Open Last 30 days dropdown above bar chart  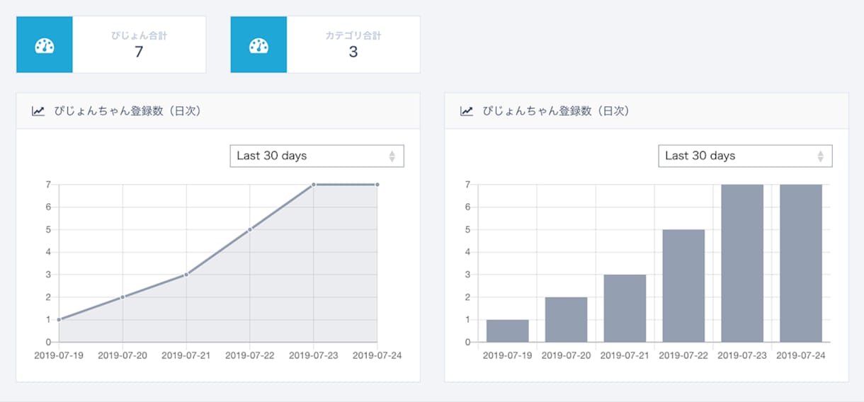[745, 156]
